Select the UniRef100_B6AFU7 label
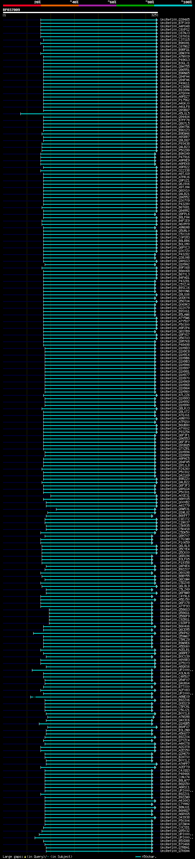 click(175, 727)
